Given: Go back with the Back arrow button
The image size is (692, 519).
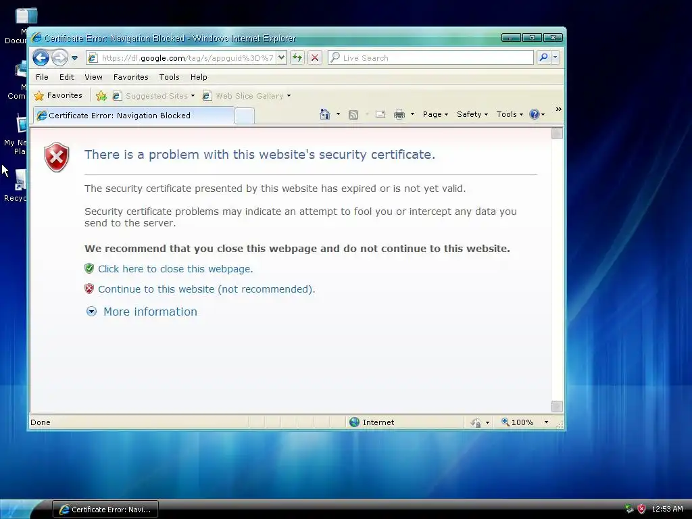Looking at the screenshot, I should 41,58.
